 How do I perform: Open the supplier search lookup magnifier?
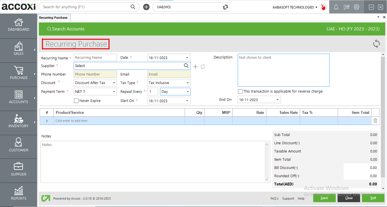186,66
